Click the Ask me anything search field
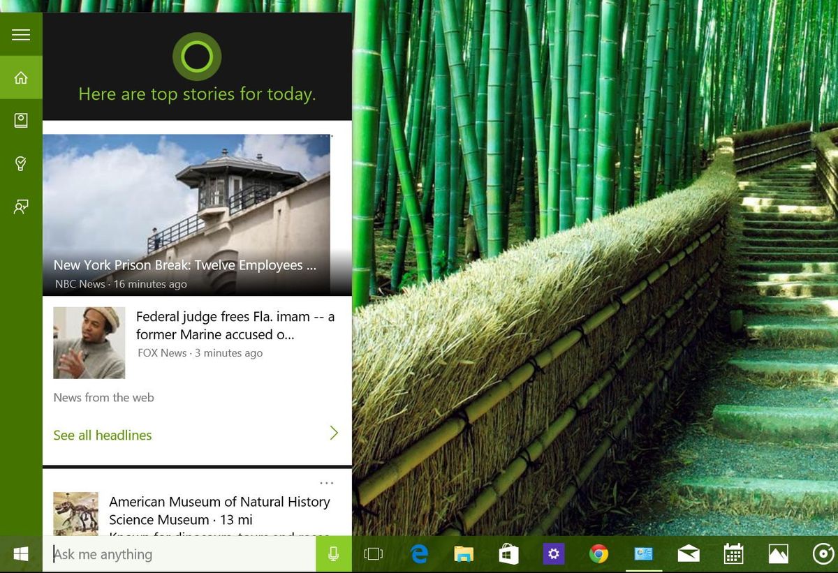838x573 pixels. 175,553
